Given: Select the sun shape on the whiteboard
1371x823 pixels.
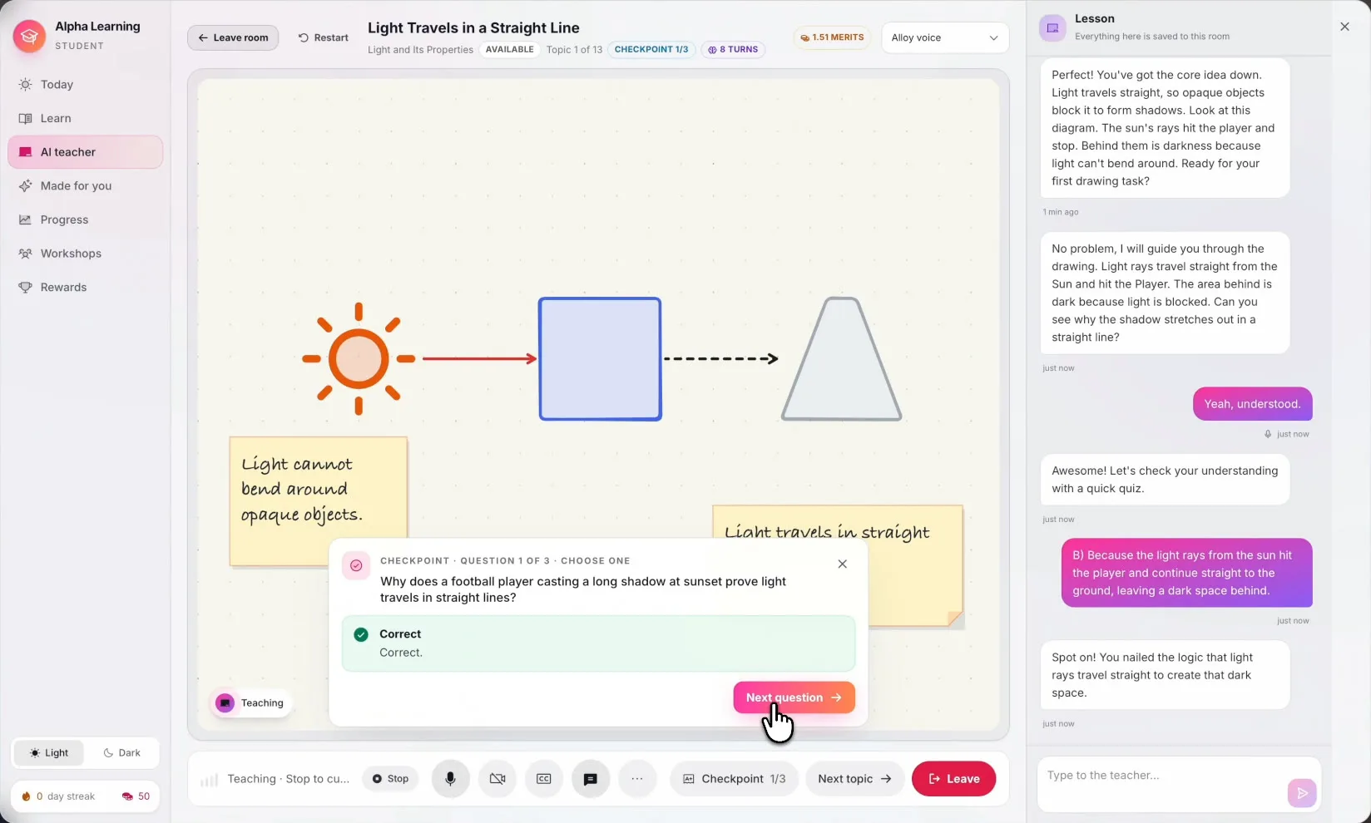Looking at the screenshot, I should 359,358.
